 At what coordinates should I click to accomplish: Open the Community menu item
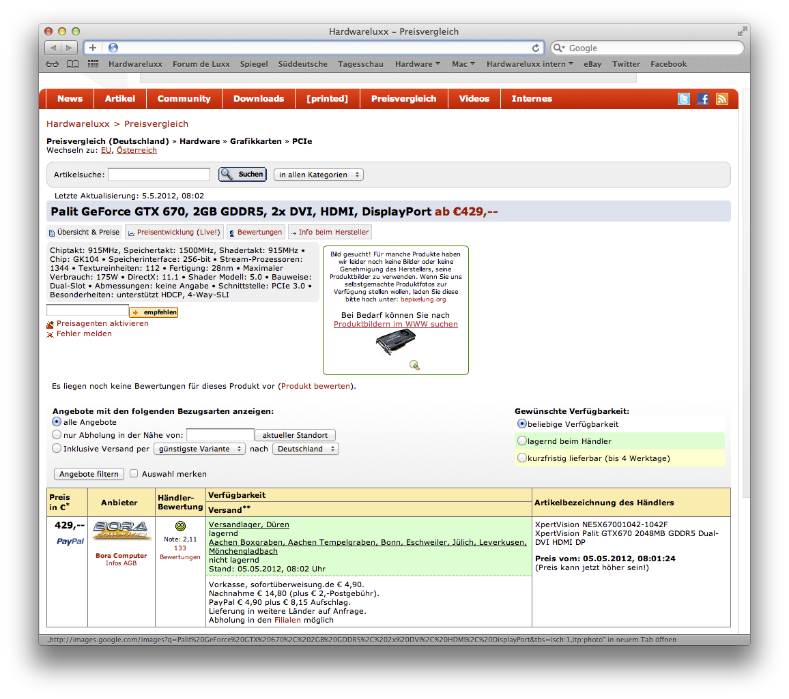[x=184, y=99]
